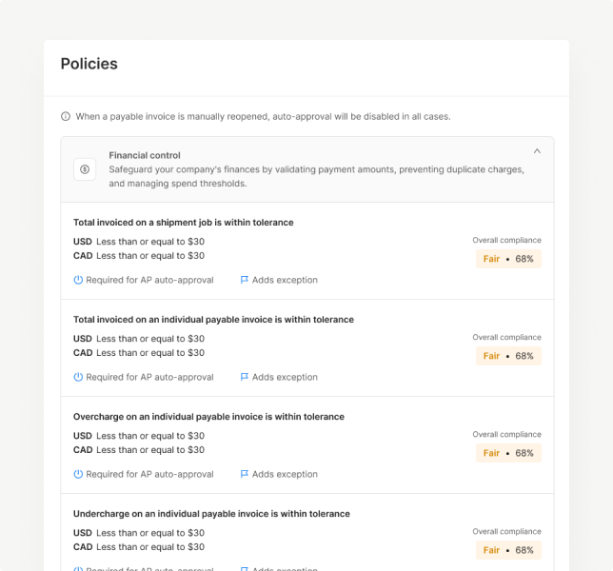Open the Total invoiced individual payable invoice policy
613x571 pixels.
tap(213, 320)
